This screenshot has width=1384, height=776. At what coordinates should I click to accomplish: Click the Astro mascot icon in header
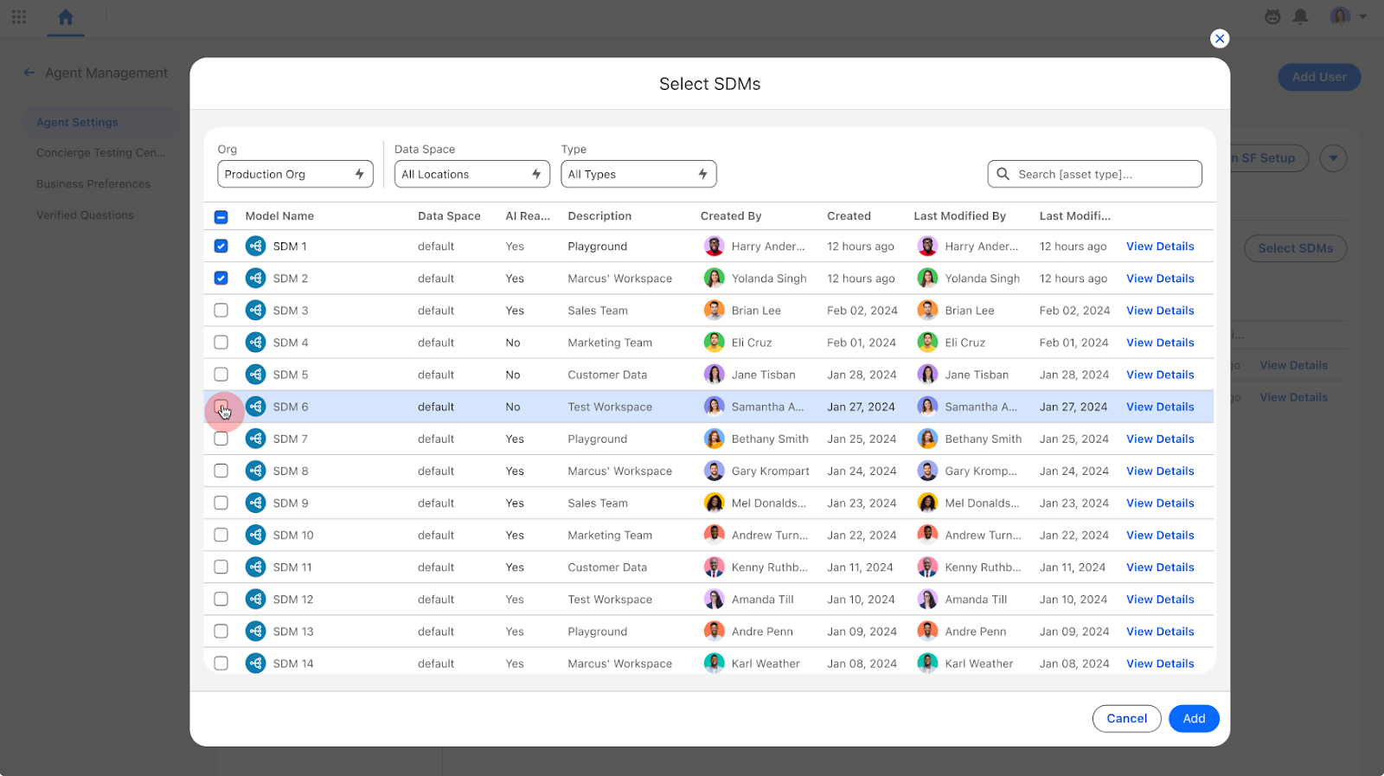[1272, 16]
